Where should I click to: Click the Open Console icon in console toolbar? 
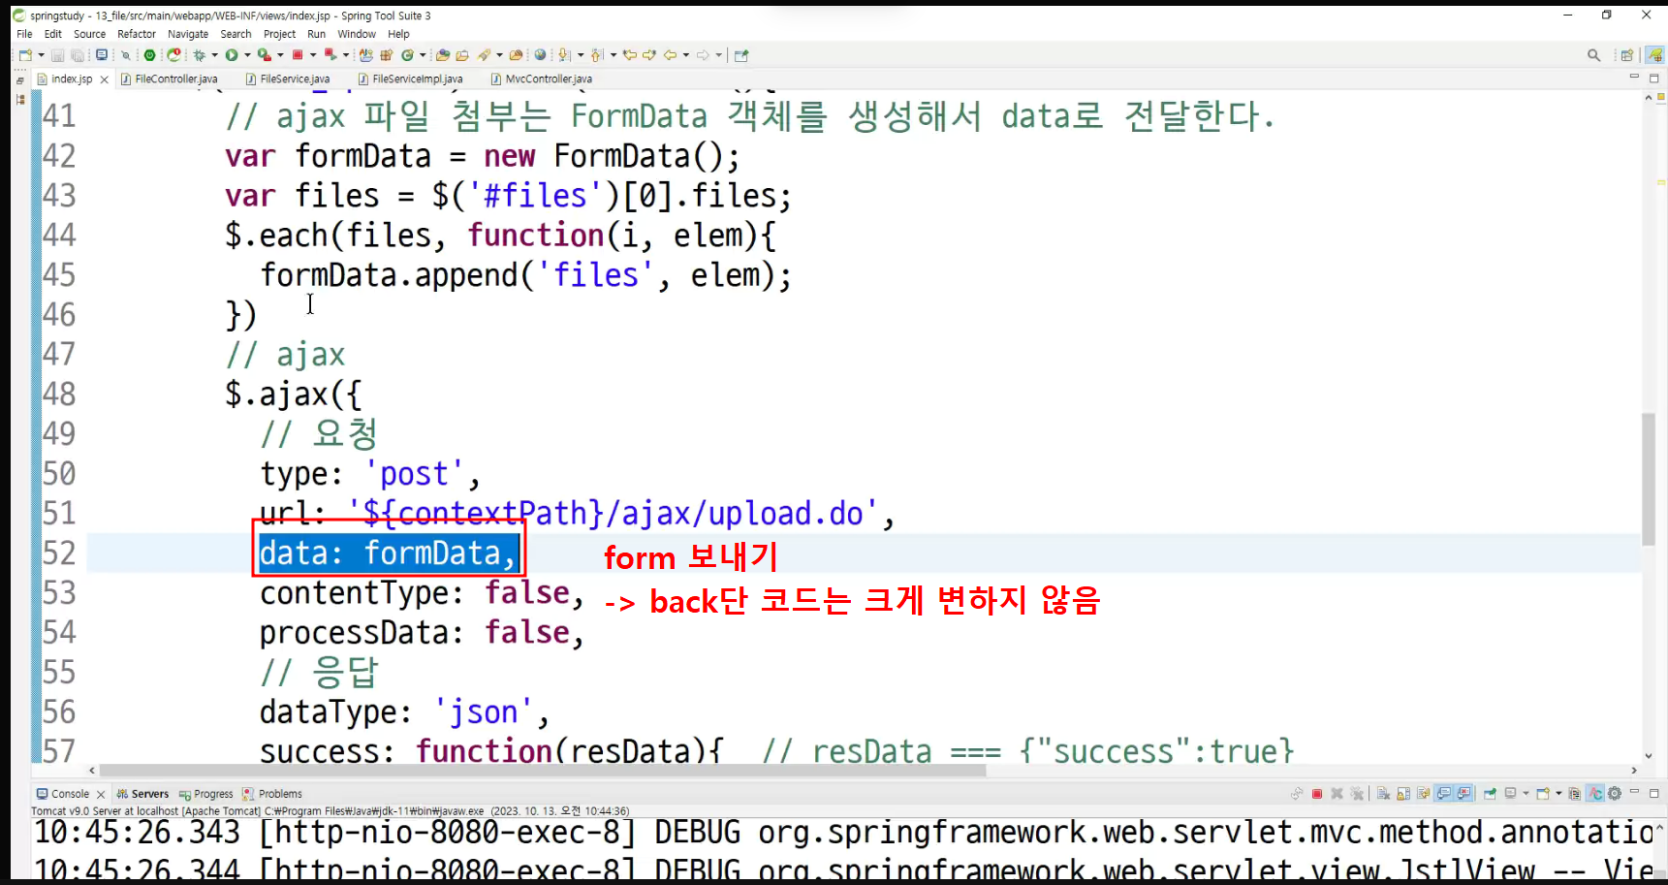[x=1543, y=794]
